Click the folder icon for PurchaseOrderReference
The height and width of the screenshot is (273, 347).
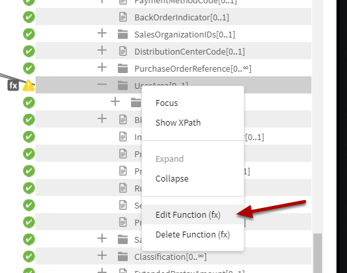point(123,68)
